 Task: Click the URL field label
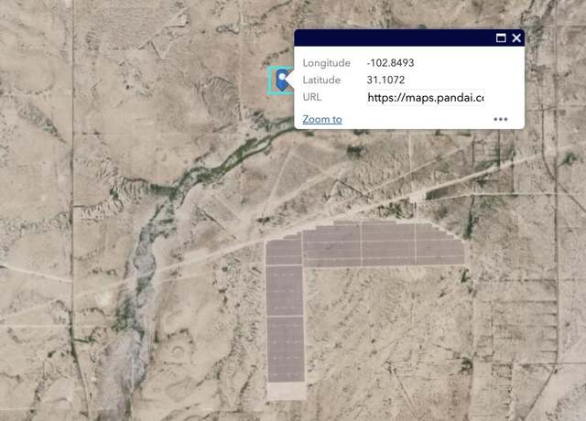[312, 97]
